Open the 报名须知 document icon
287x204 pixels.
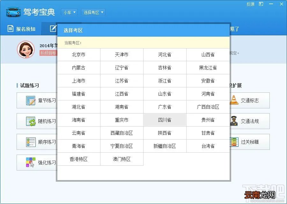[x=11, y=29]
